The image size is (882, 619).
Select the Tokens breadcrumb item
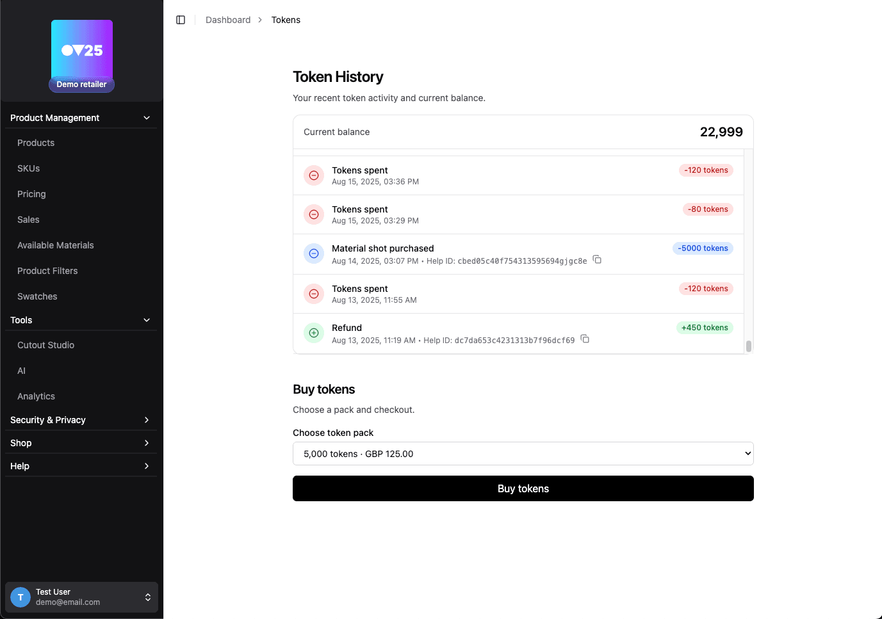(286, 20)
